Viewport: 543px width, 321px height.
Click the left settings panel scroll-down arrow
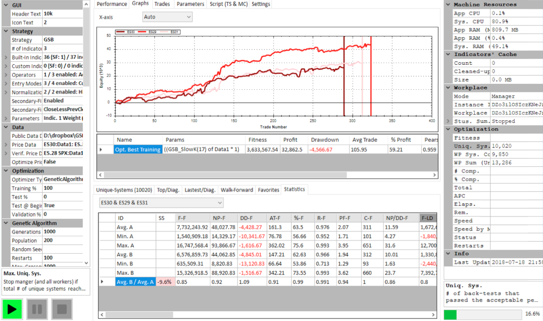tap(87, 263)
